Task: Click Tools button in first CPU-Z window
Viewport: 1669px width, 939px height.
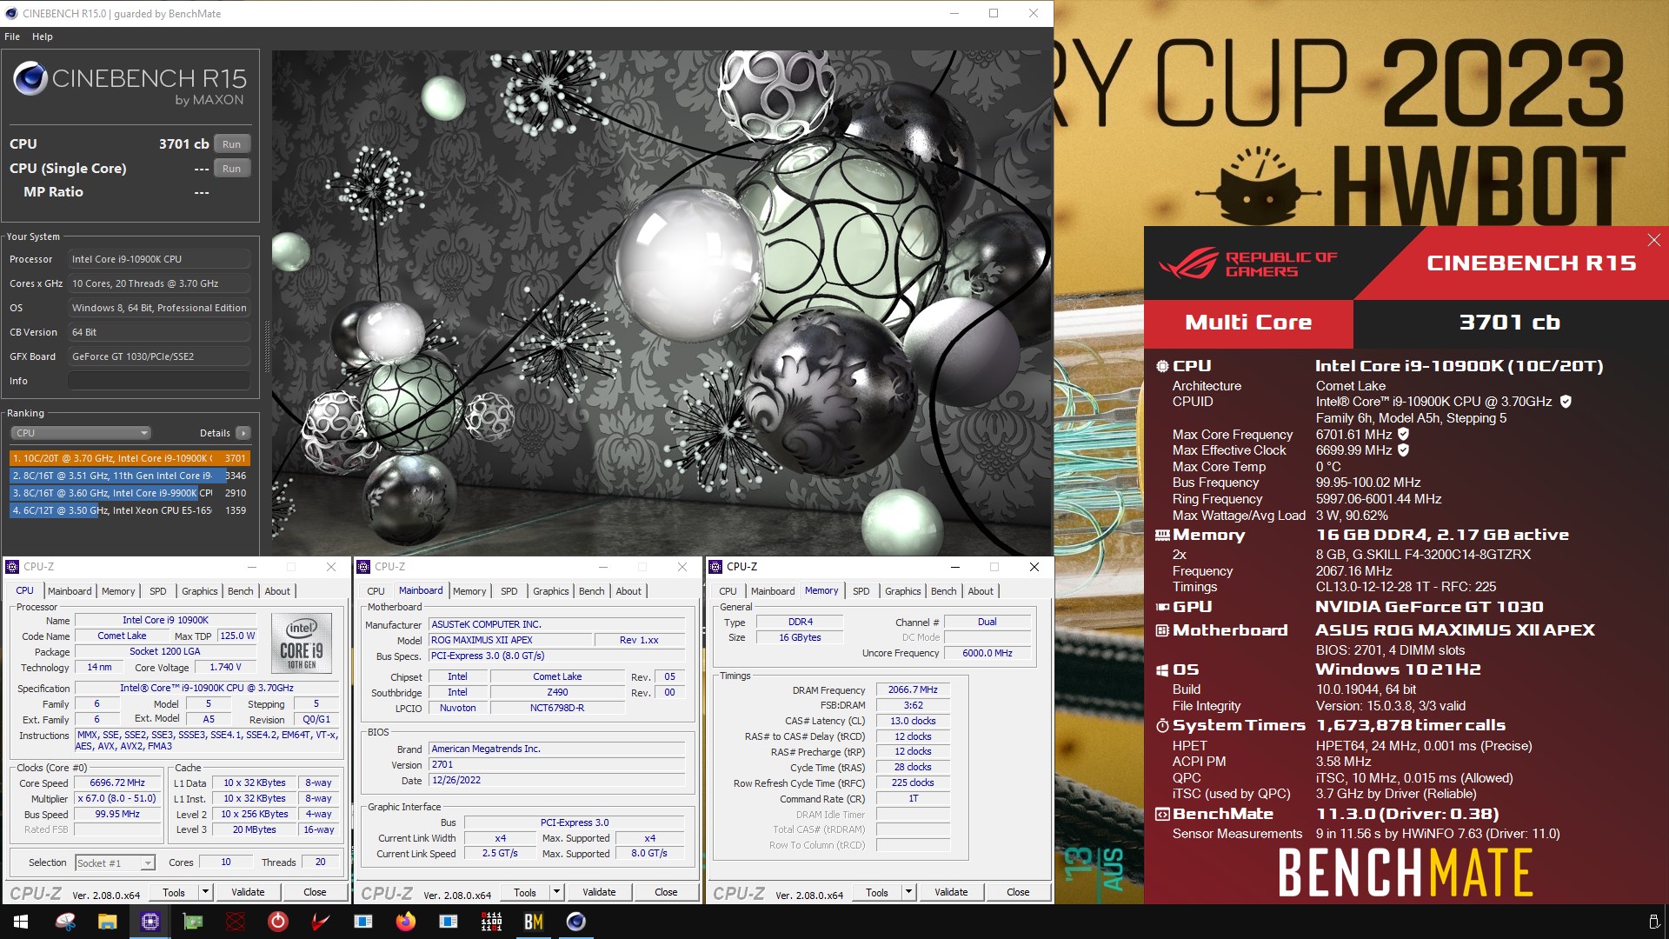Action: [x=174, y=892]
